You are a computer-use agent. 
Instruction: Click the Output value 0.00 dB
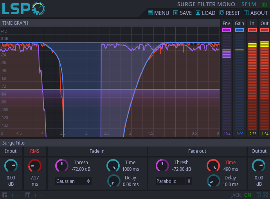click(x=259, y=181)
